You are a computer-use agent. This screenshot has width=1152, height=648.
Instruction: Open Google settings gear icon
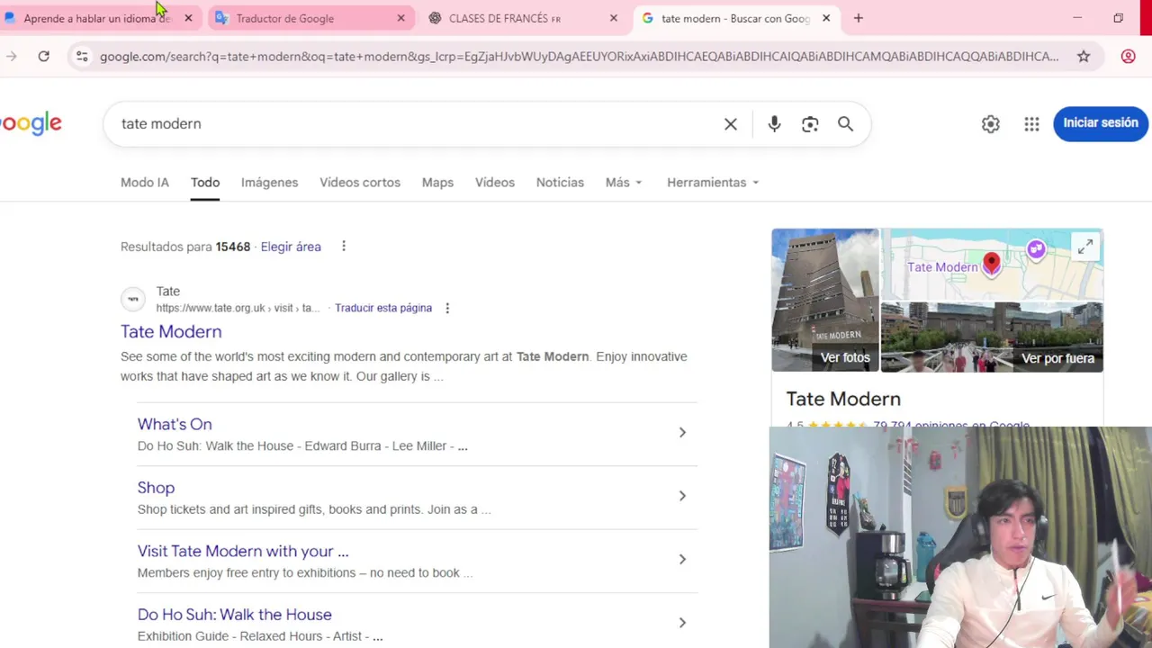[x=990, y=124]
